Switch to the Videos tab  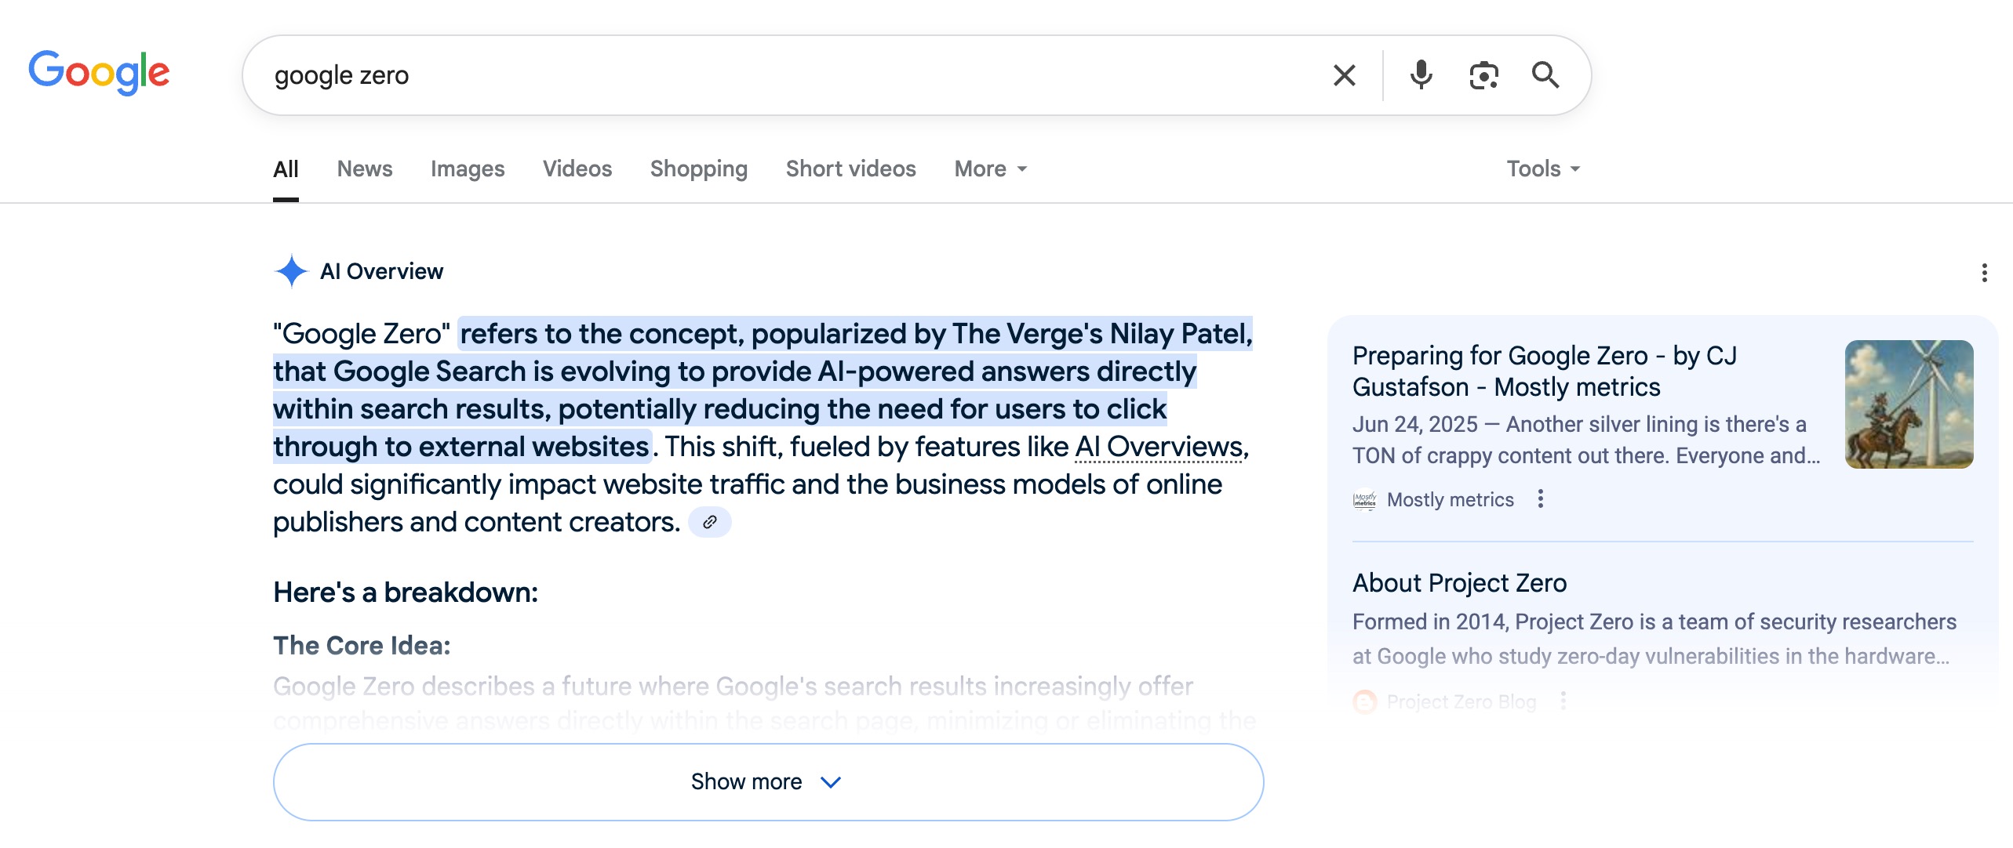tap(577, 169)
